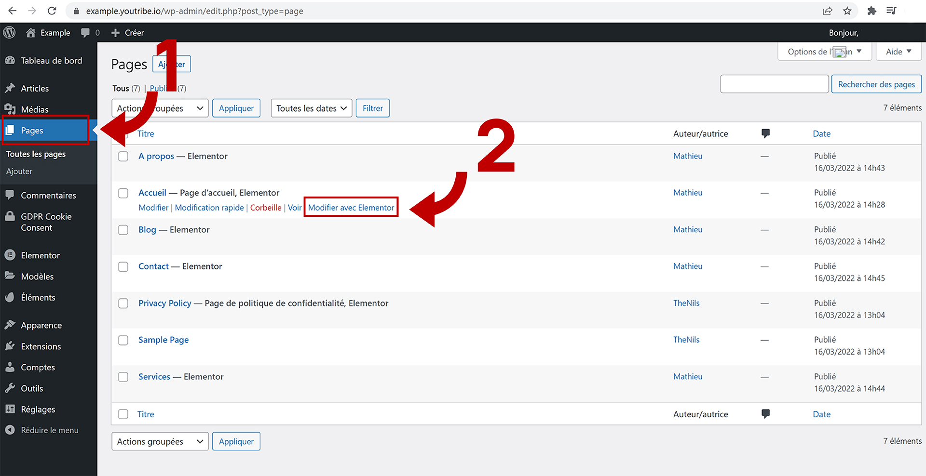Viewport: 926px width, 476px height.
Task: Click the browser share page icon
Action: point(828,11)
